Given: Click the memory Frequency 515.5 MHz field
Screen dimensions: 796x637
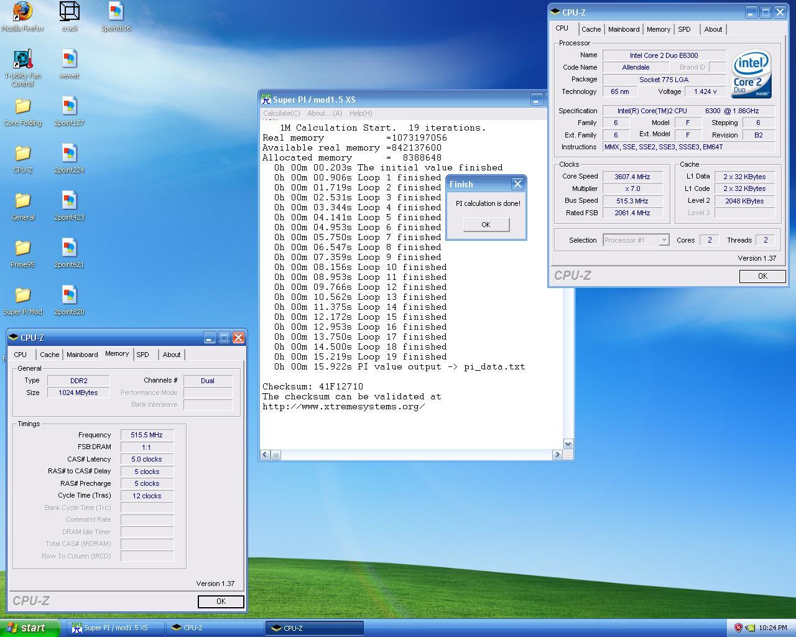Looking at the screenshot, I should tap(147, 435).
